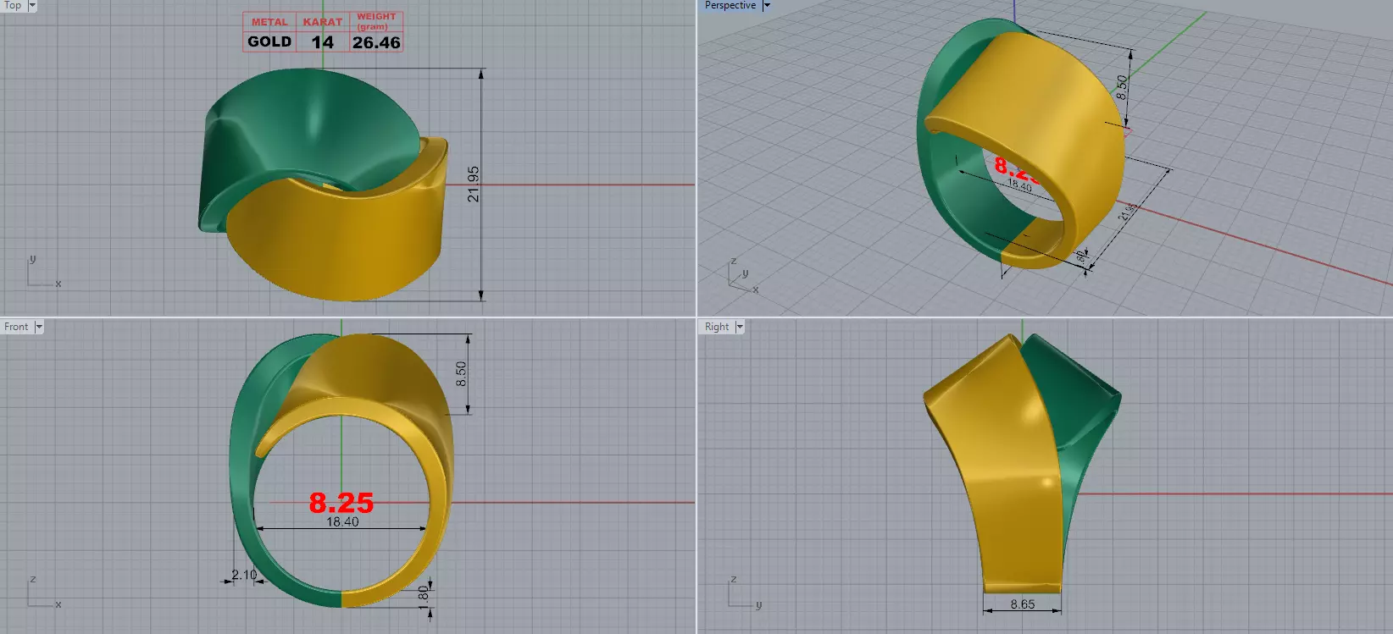The image size is (1393, 634).
Task: Click the 21.95 dimension in Top view
Action: [x=473, y=184]
